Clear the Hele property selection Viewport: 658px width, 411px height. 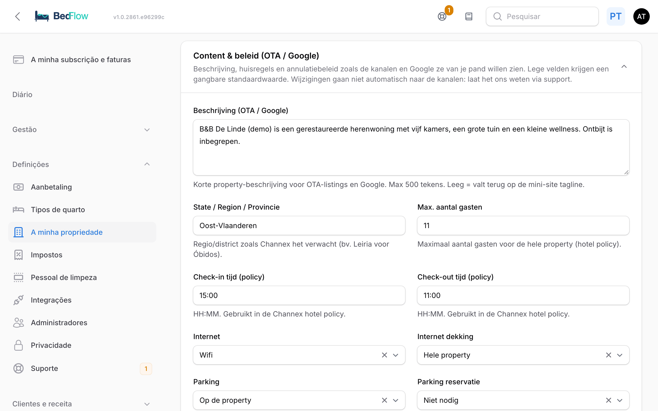coord(608,355)
